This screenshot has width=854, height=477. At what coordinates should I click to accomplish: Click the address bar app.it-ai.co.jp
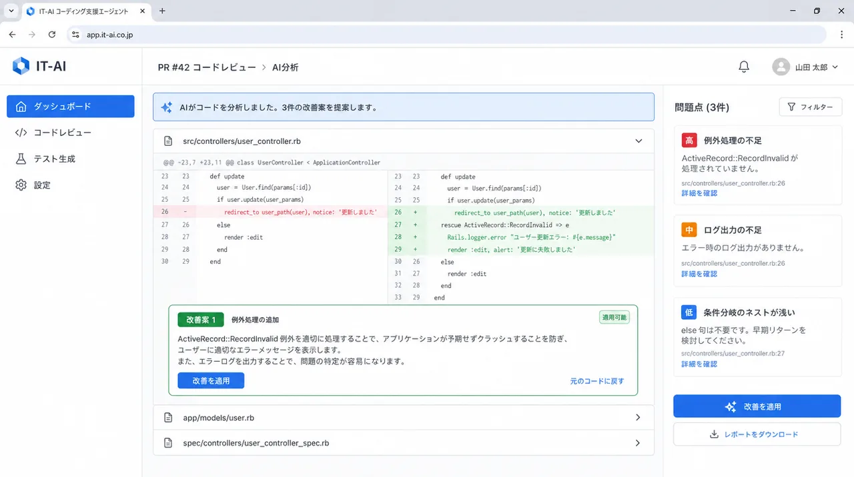pos(447,35)
